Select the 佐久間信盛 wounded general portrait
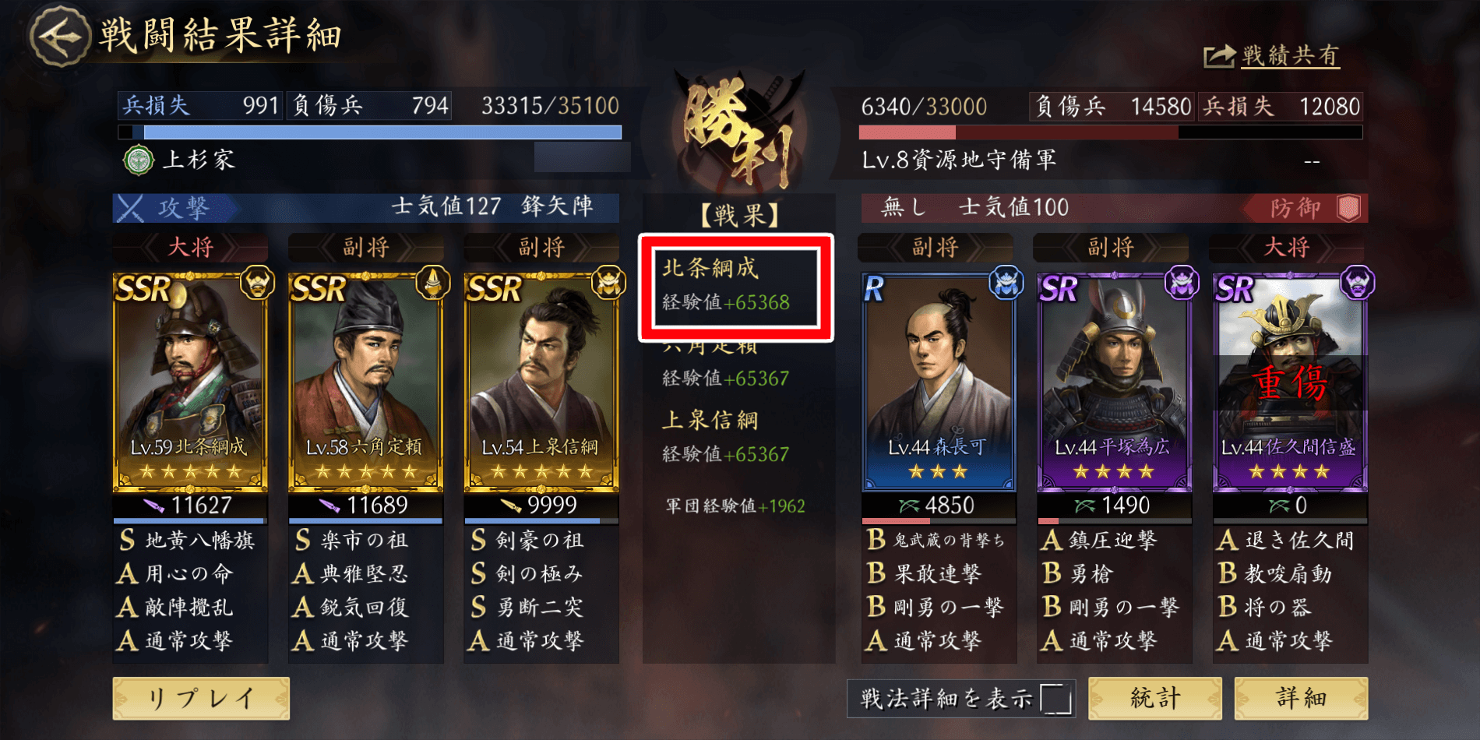Image resolution: width=1480 pixels, height=740 pixels. tap(1290, 382)
